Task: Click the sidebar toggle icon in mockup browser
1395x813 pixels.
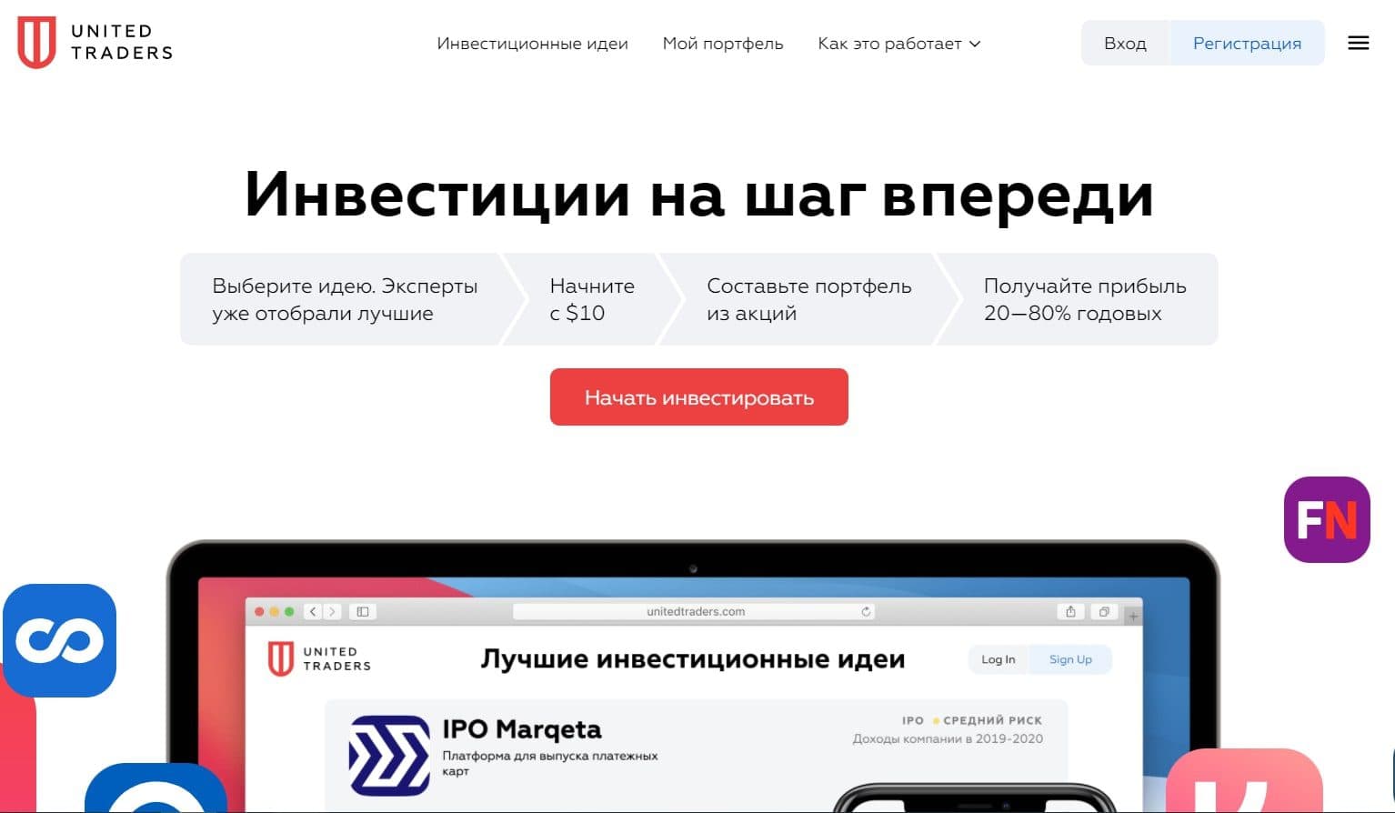Action: click(363, 611)
